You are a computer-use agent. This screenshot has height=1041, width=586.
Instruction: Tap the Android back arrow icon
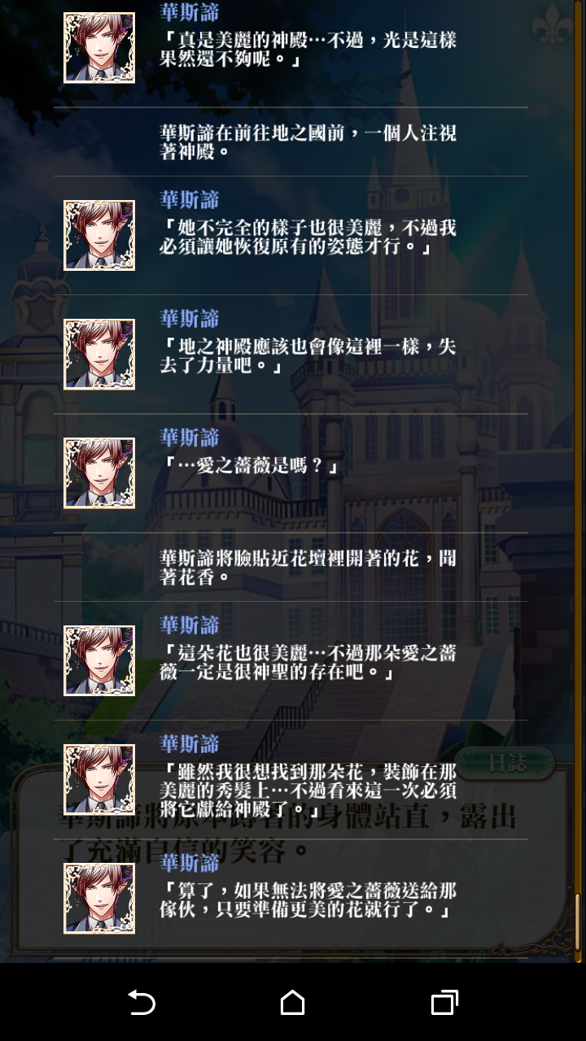click(x=142, y=1003)
